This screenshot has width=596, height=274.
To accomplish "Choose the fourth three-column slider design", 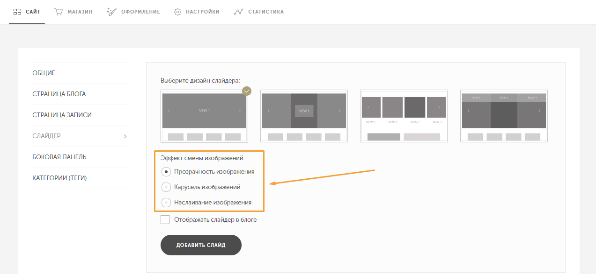I will [x=504, y=116].
